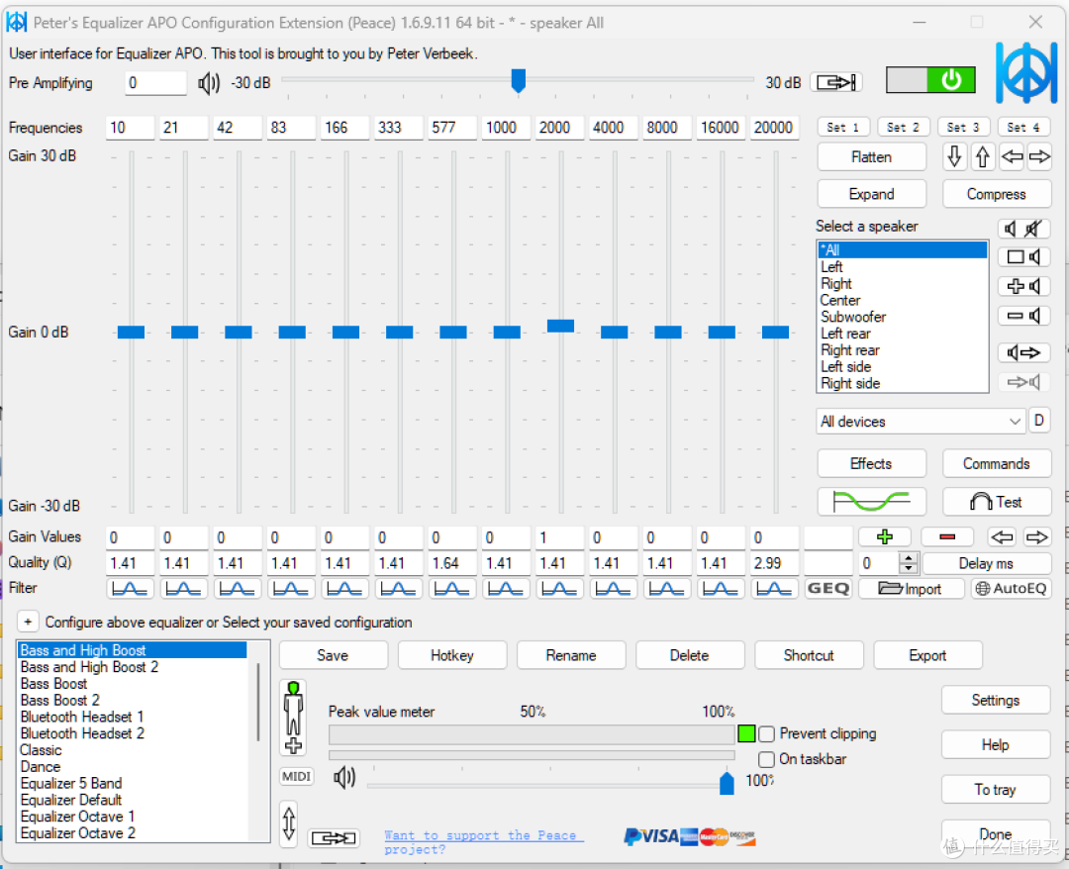Shift bands left with arrow beside Flatten
Viewport: 1069px width, 869px height.
tap(1011, 156)
